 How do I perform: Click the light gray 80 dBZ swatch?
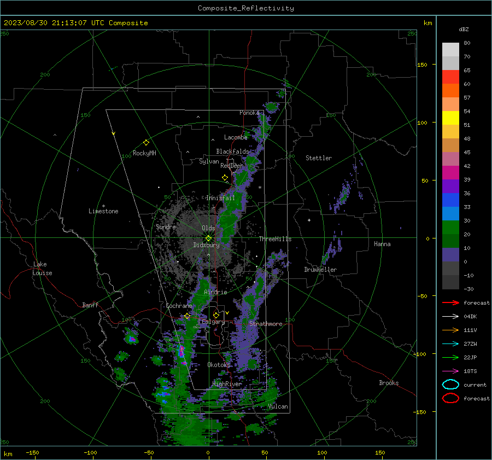click(x=450, y=49)
